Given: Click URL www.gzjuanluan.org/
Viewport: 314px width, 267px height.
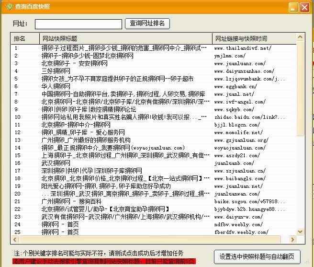Looking at the screenshot, I should 241,140.
